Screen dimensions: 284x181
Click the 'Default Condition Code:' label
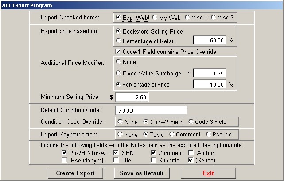tap(70, 110)
